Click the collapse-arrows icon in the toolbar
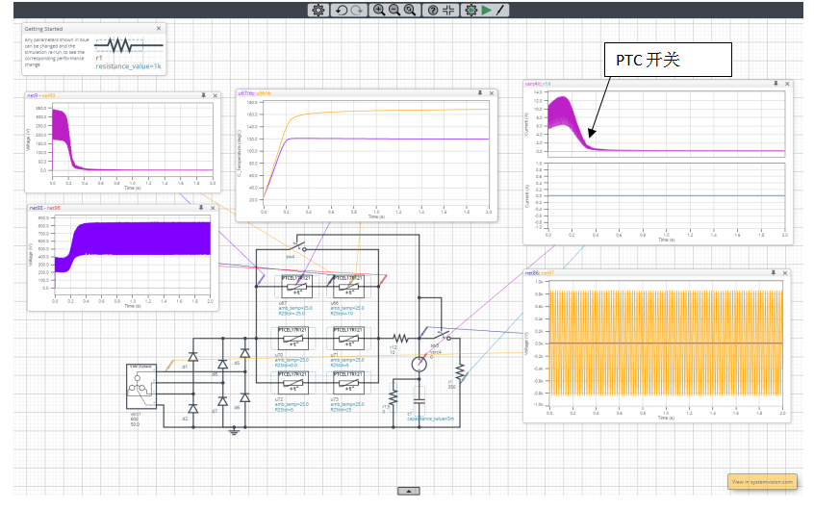The width and height of the screenshot is (814, 508). click(x=448, y=10)
